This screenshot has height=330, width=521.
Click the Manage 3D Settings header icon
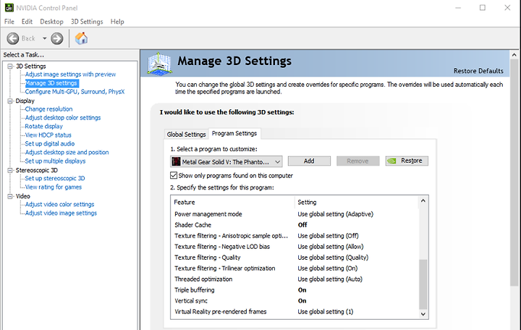click(x=160, y=64)
